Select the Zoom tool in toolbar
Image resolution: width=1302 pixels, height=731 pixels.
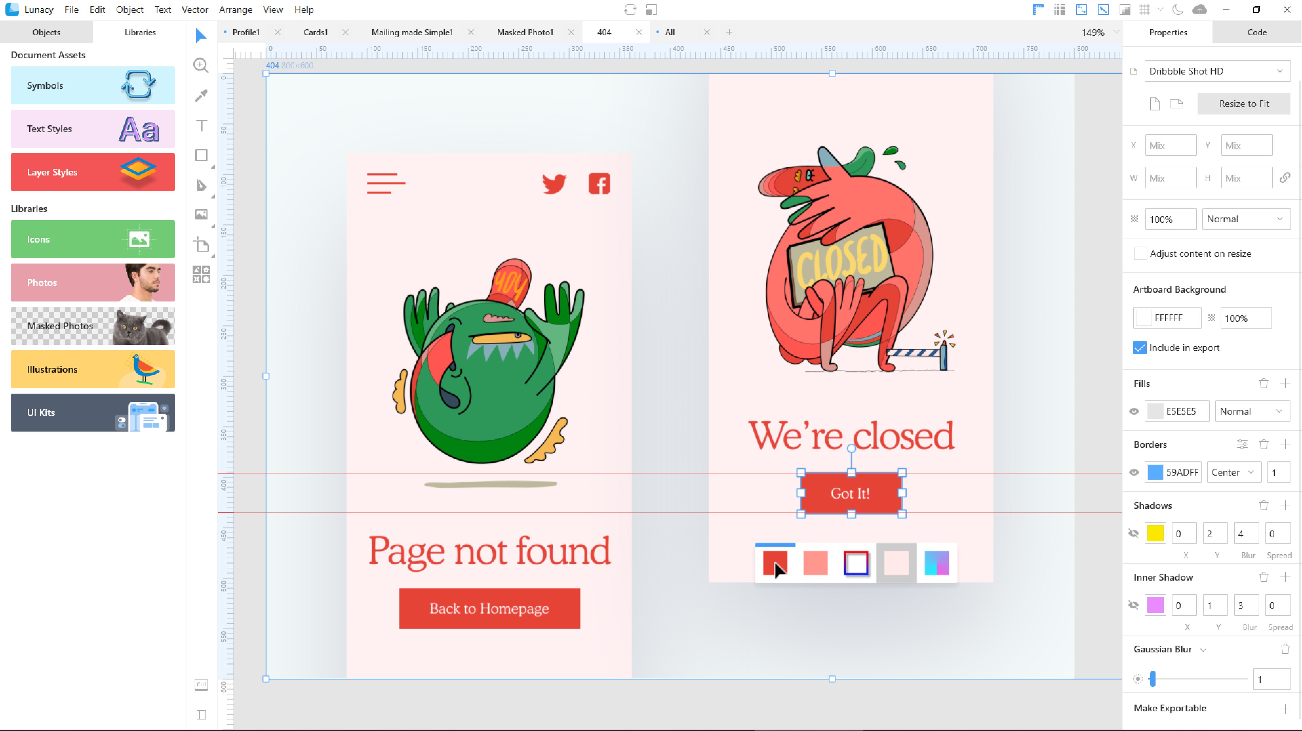(x=201, y=65)
